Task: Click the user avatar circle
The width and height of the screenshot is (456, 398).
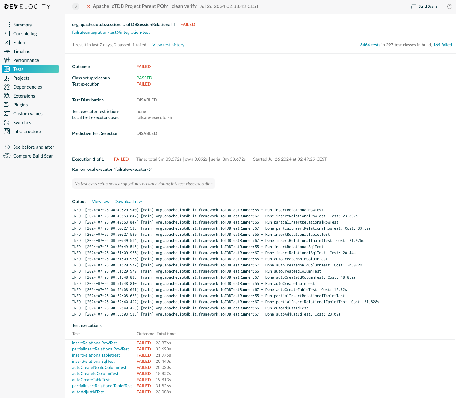Action: point(75,6)
